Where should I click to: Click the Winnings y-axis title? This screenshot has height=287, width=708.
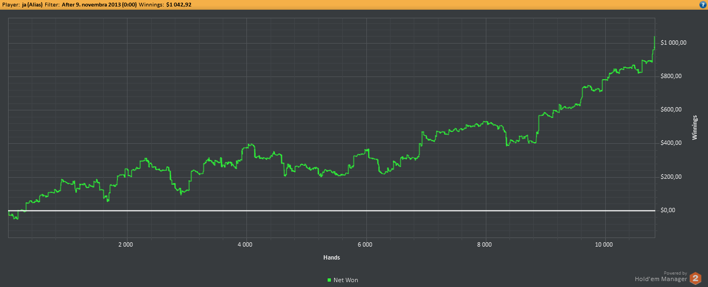[695, 127]
